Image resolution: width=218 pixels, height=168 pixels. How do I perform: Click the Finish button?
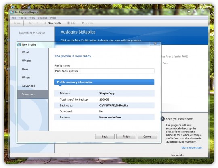(x=126, y=136)
